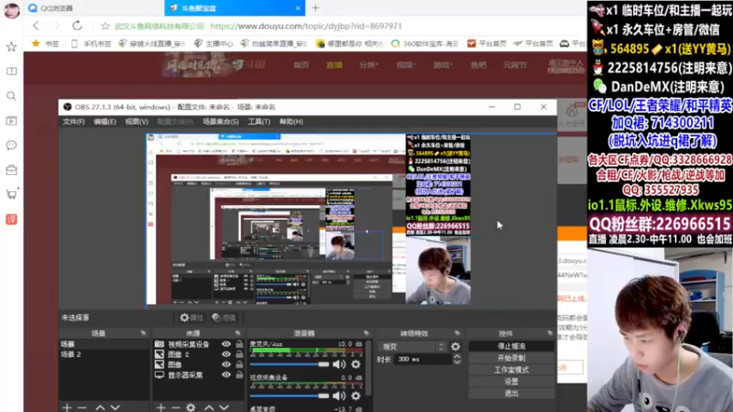Toggle lock on 视频采集设备 source
733x412 pixels.
pos(239,344)
